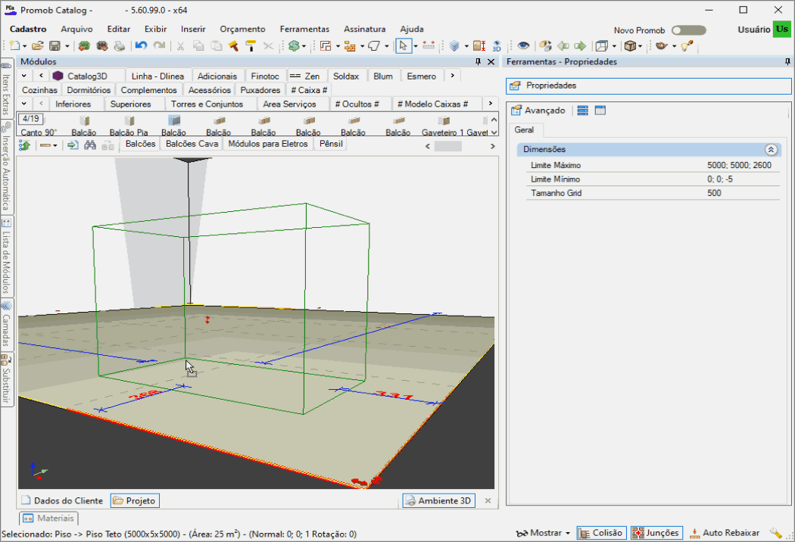Click the wooden crate render icon
This screenshot has width=795, height=542.
pyautogui.click(x=630, y=46)
